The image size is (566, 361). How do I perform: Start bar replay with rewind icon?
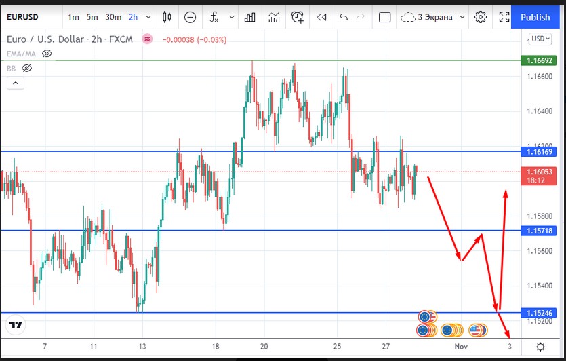pos(321,17)
